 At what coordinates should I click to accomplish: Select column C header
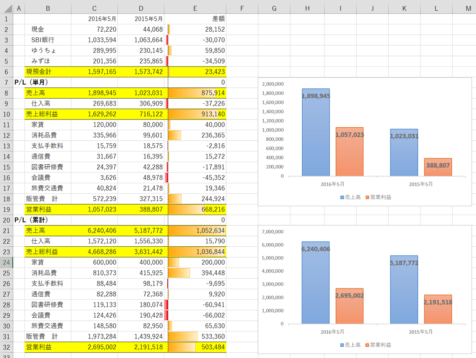pos(94,9)
